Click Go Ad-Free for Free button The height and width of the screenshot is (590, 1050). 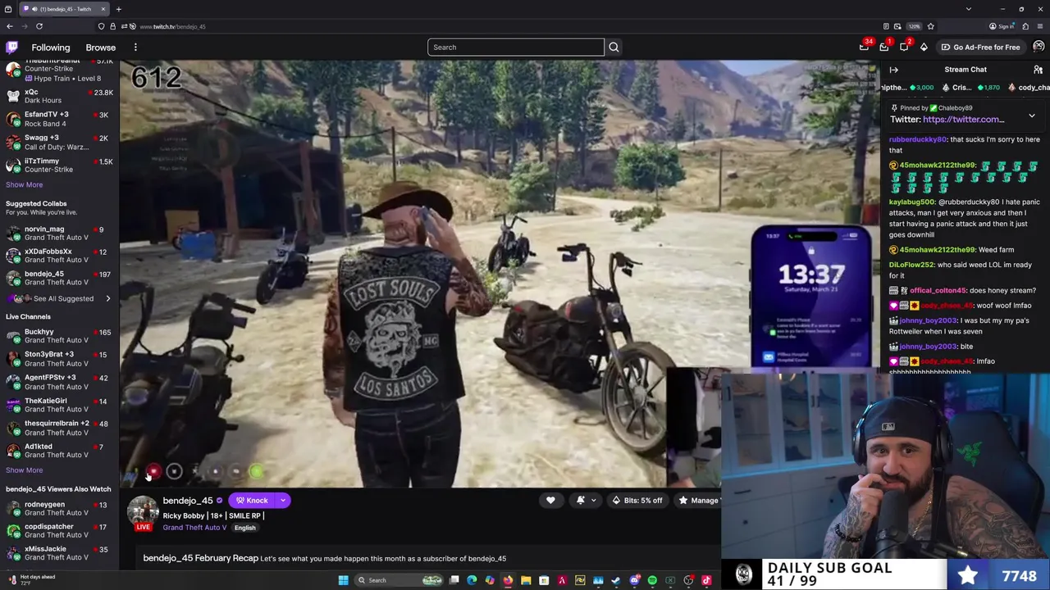[981, 47]
